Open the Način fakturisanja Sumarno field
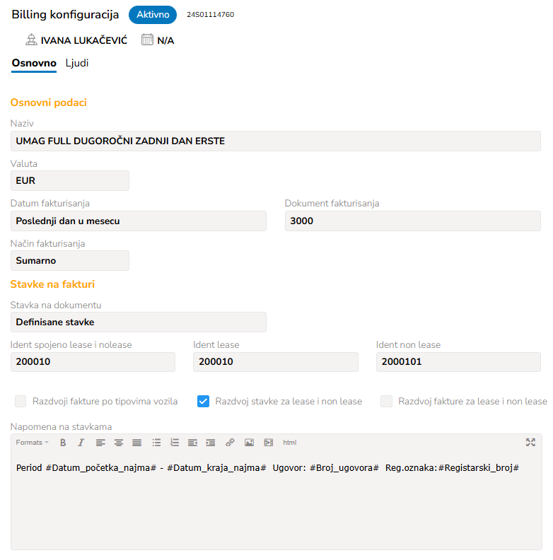This screenshot has height=560, width=553. pyautogui.click(x=70, y=260)
